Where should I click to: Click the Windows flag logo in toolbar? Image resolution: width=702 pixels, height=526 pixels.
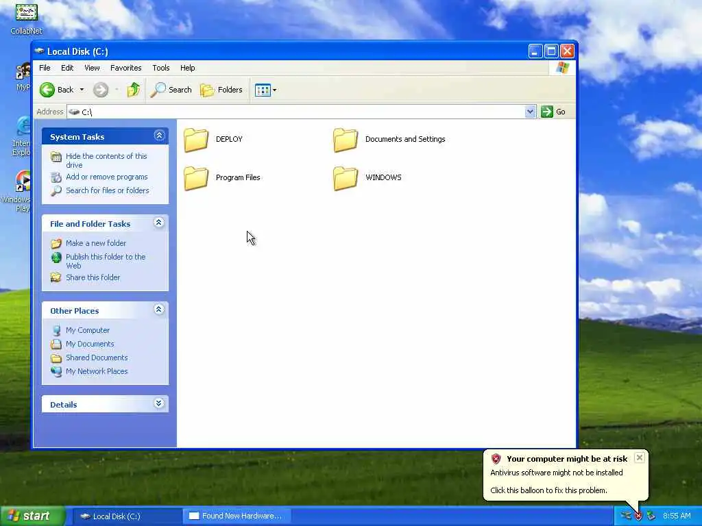point(562,68)
